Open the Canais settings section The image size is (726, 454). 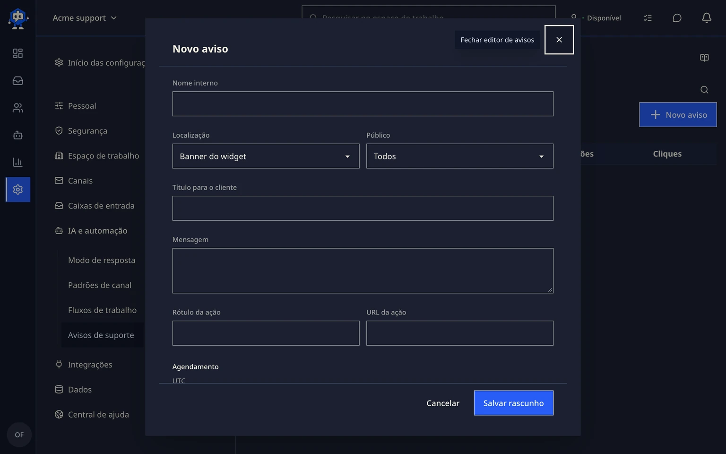tap(74, 181)
